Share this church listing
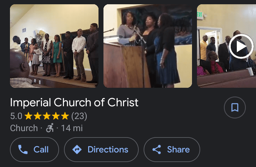The width and height of the screenshot is (256, 167). 172,150
